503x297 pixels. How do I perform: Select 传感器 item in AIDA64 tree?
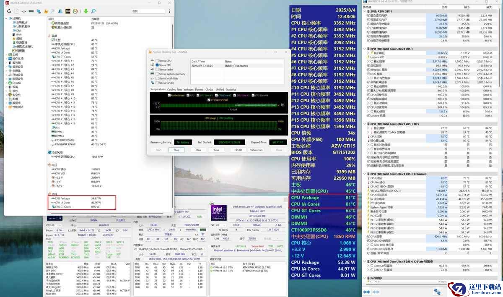point(18,50)
